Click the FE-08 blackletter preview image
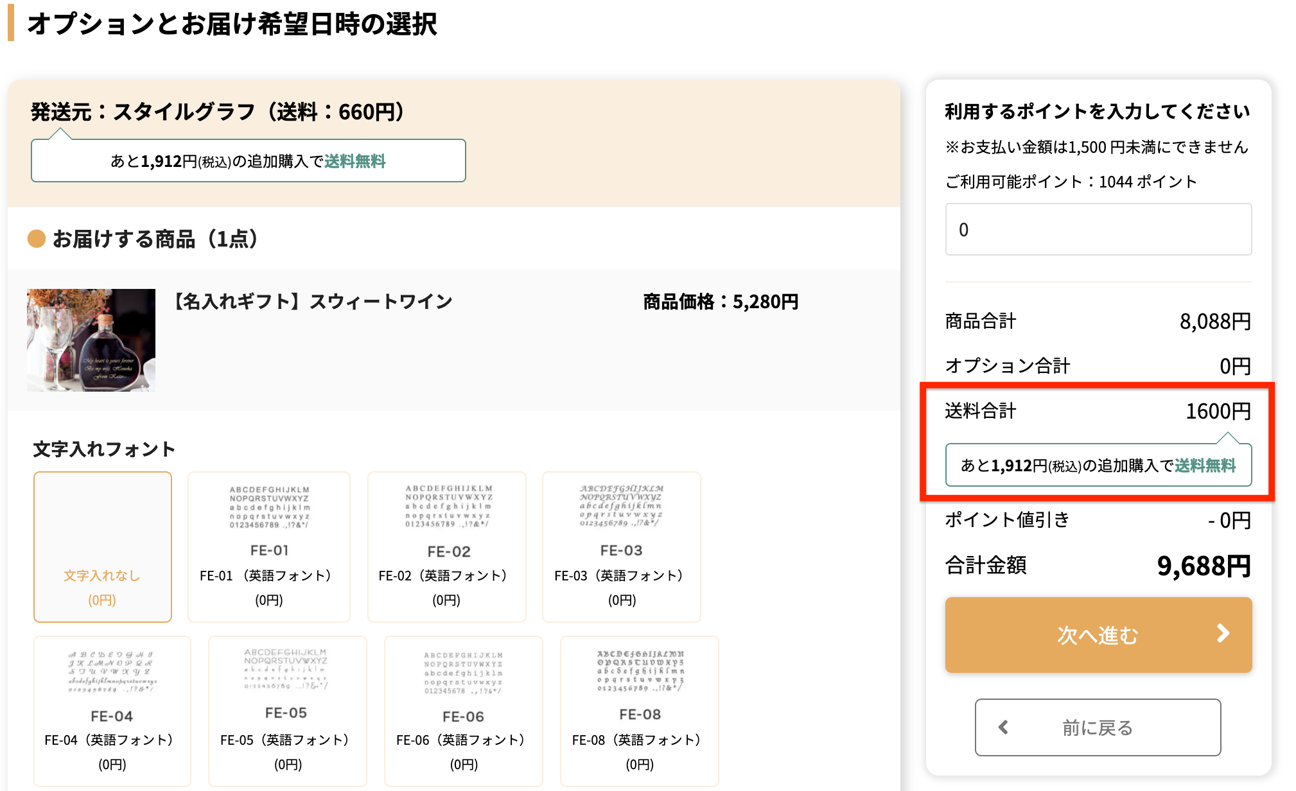1296x791 pixels. (x=640, y=671)
